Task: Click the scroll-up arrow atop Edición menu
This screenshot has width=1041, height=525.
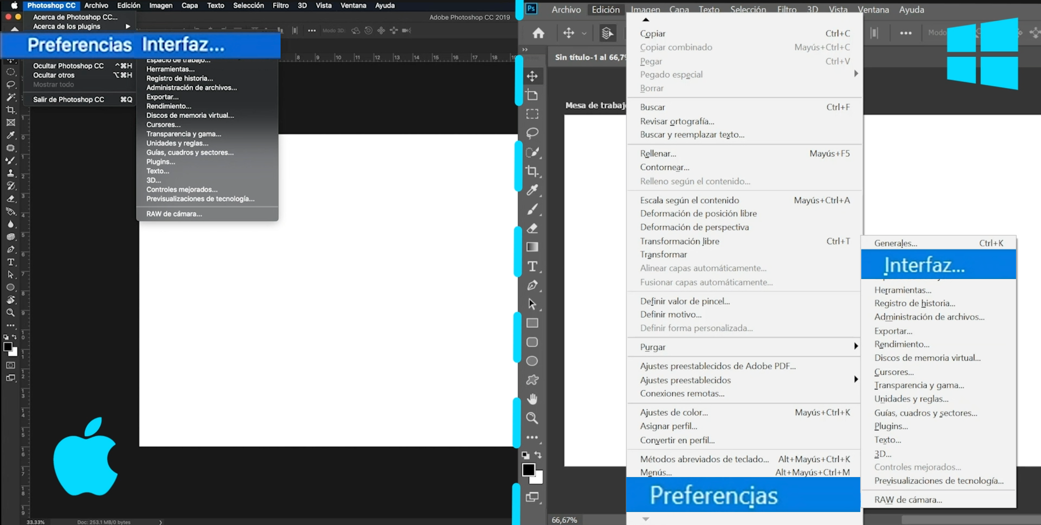Action: [646, 20]
